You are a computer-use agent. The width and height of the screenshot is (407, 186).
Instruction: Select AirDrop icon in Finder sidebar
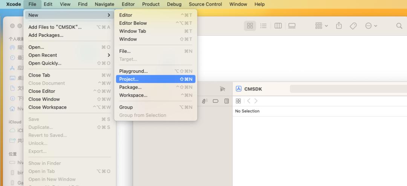point(12,47)
